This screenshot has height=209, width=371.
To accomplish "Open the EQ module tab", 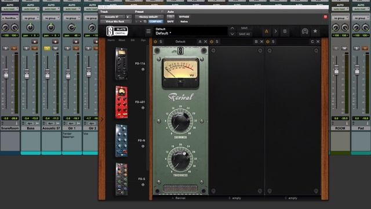I will [133, 40].
